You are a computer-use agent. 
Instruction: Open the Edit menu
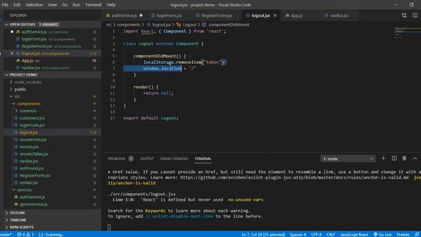16,5
